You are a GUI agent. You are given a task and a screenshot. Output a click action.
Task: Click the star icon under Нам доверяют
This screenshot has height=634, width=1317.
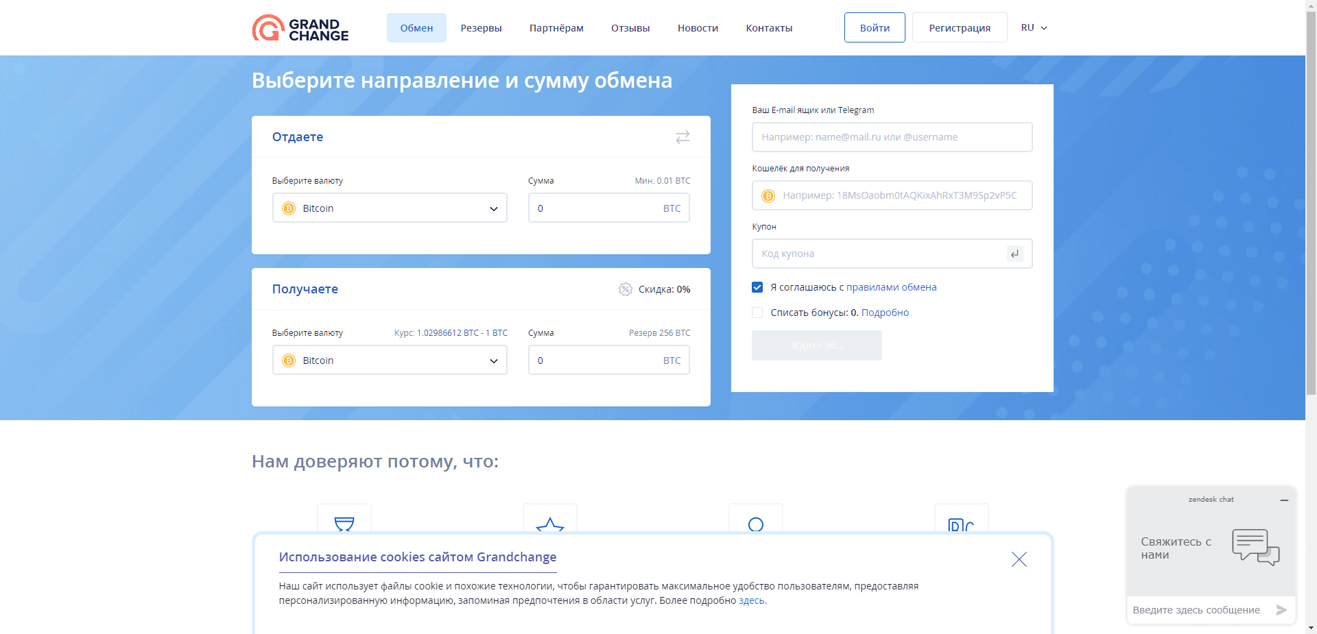click(550, 526)
